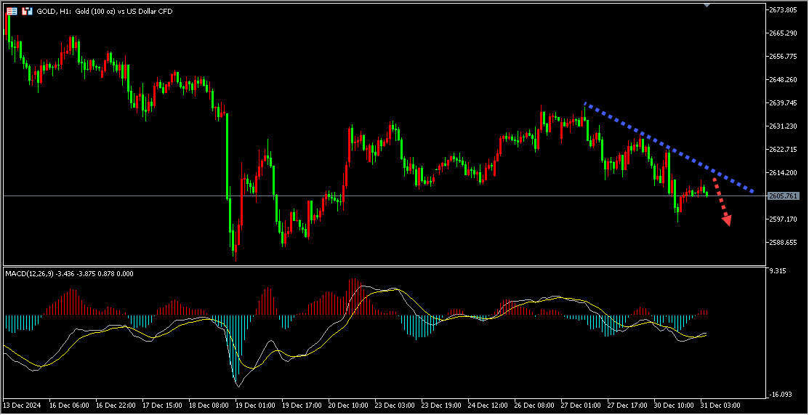Click the 26 Dec 08:00 time label

(535, 406)
